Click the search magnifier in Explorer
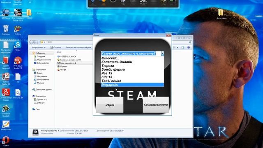 pyautogui.click(x=190, y=42)
